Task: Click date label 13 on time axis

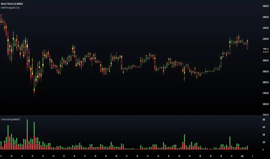Action: tap(43, 156)
